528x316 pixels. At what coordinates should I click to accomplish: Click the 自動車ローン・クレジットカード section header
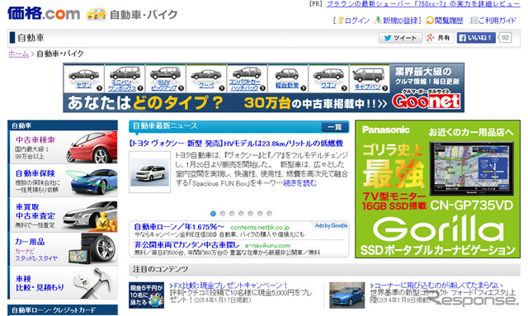tap(63, 310)
